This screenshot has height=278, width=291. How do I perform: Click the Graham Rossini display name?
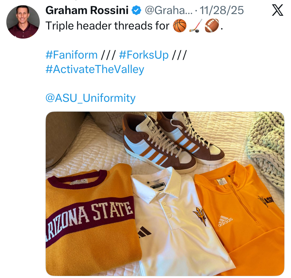click(87, 11)
